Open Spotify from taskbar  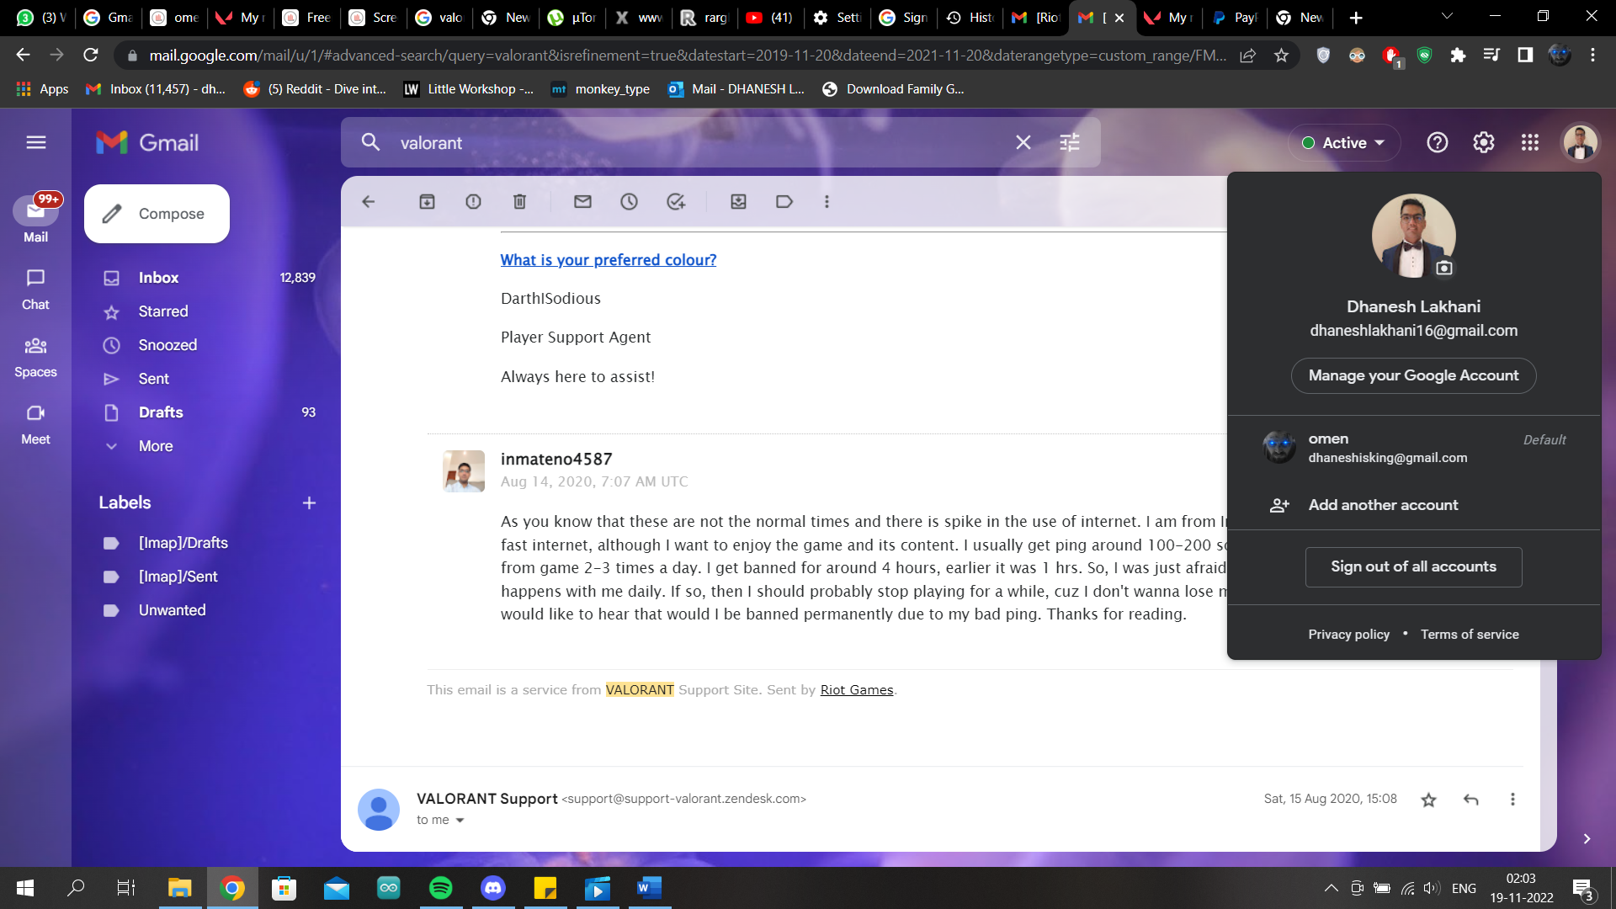click(441, 888)
